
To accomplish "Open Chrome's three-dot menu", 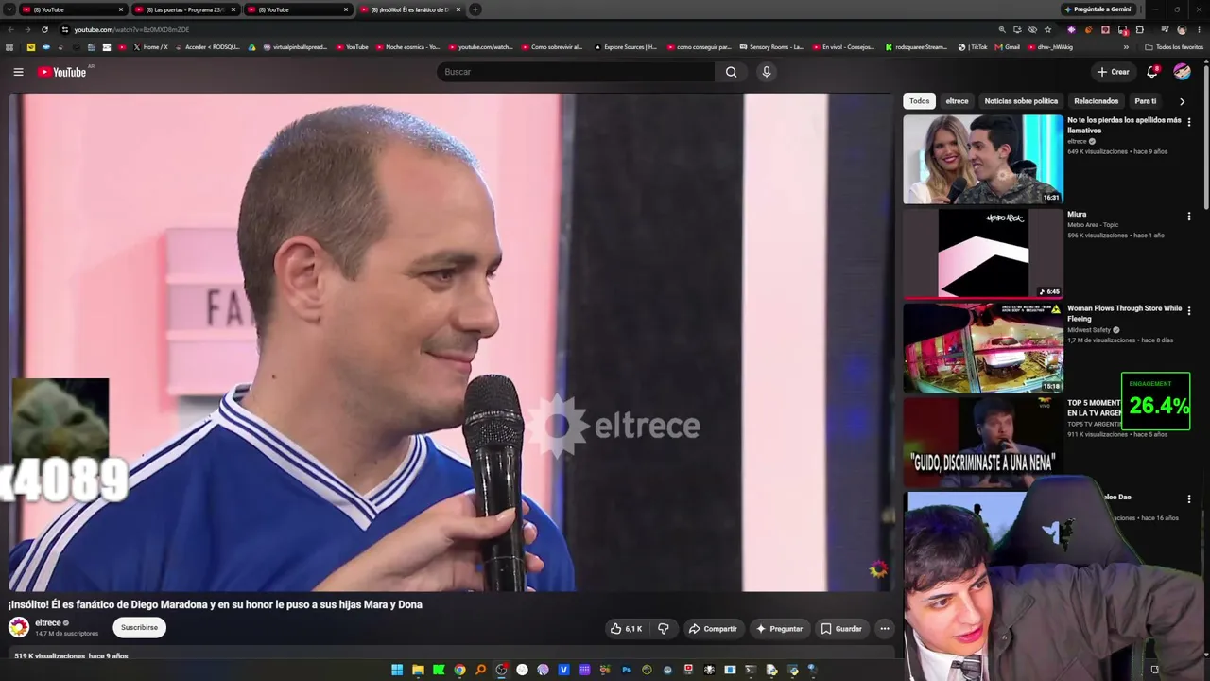I will (1198, 29).
